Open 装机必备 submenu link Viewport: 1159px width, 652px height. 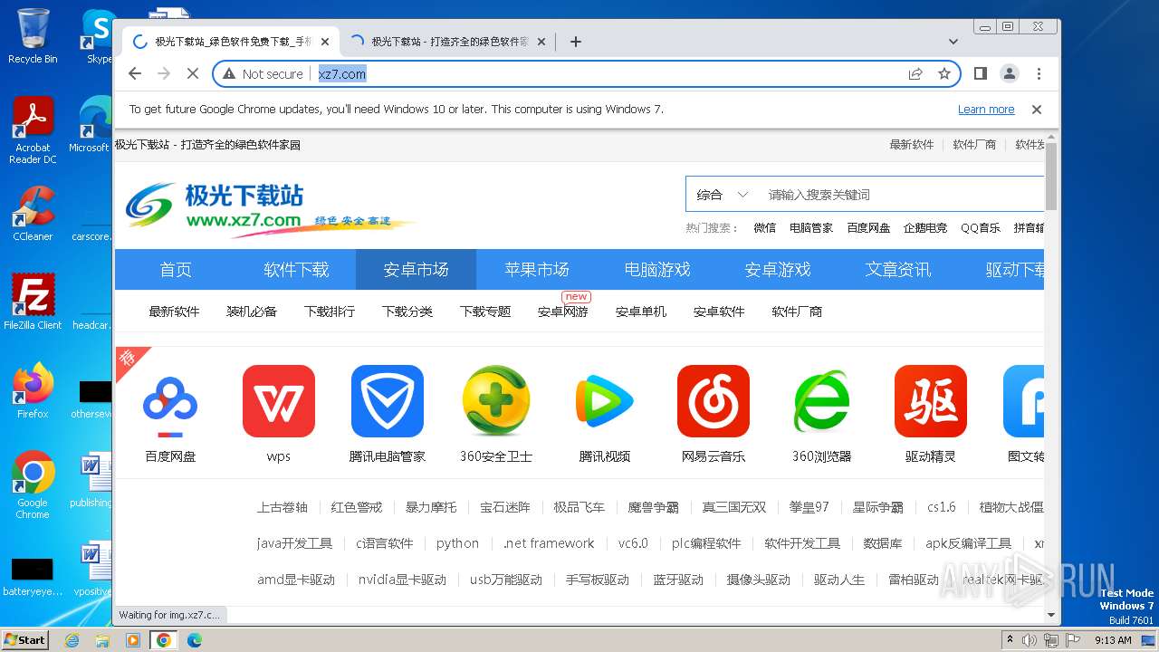252,312
